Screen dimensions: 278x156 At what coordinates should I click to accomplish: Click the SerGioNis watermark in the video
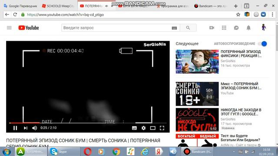tap(155, 45)
